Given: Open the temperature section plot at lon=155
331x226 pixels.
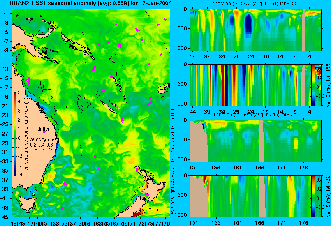Looking at the screenshot, I should tap(255, 30).
